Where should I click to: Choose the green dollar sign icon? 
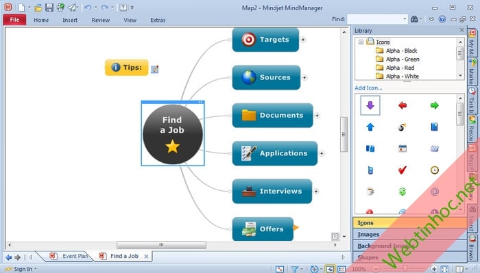(403, 192)
